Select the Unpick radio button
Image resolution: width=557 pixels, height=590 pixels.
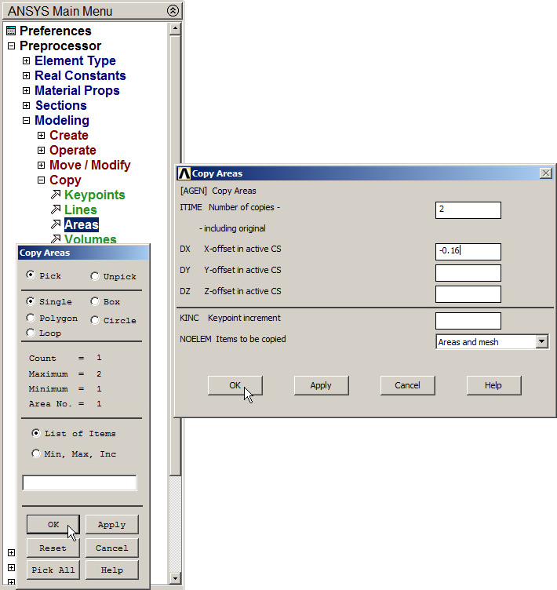[x=95, y=276]
